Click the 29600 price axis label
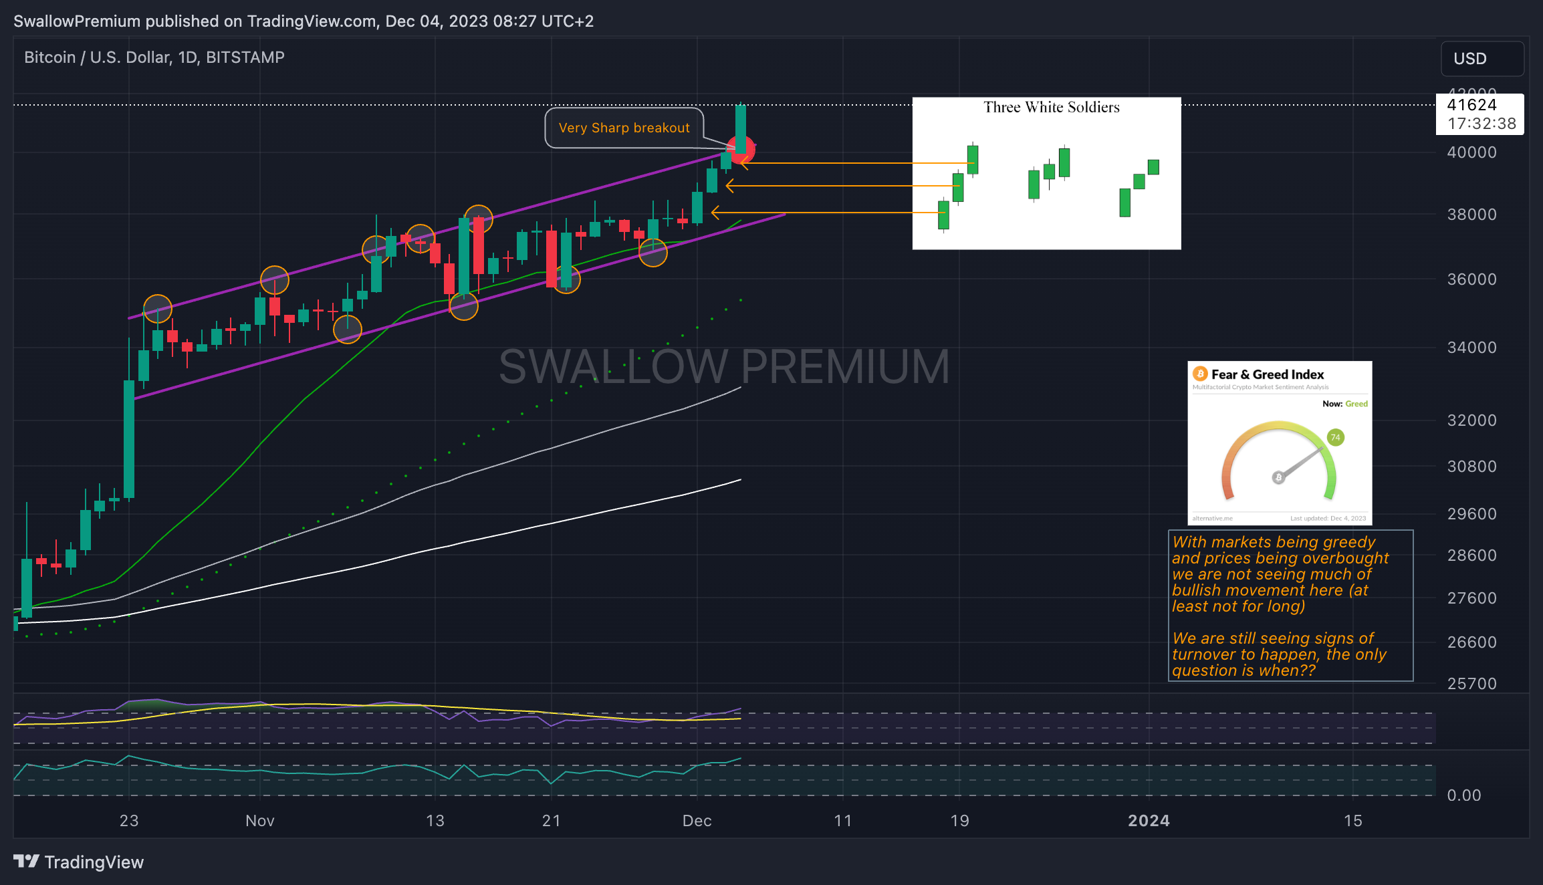Screen dimensions: 1543x885 (x=1471, y=514)
